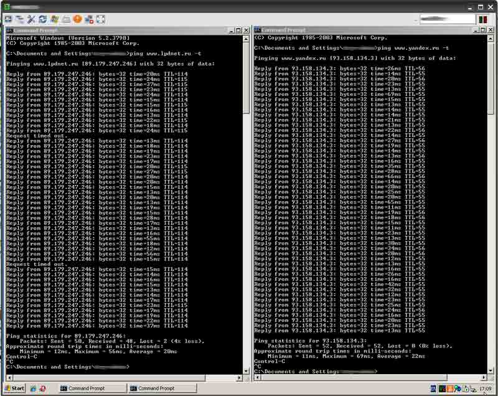Click the "ping www.yandex.ru -t" command line
498x396 pixels.
[x=351, y=48]
